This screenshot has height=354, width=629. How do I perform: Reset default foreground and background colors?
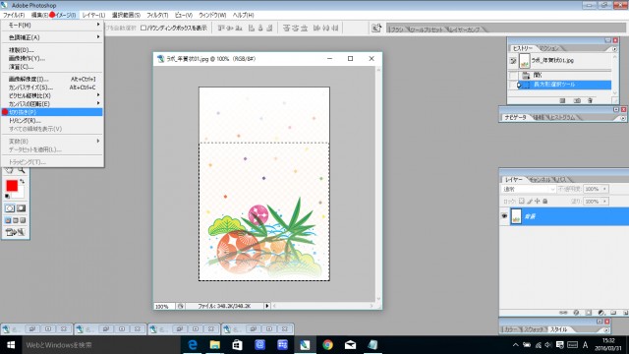coord(7,197)
